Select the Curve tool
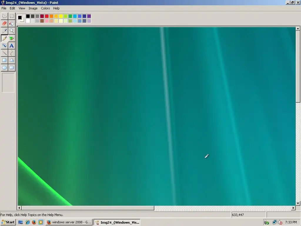The height and width of the screenshot is (226, 301). pos(12,53)
